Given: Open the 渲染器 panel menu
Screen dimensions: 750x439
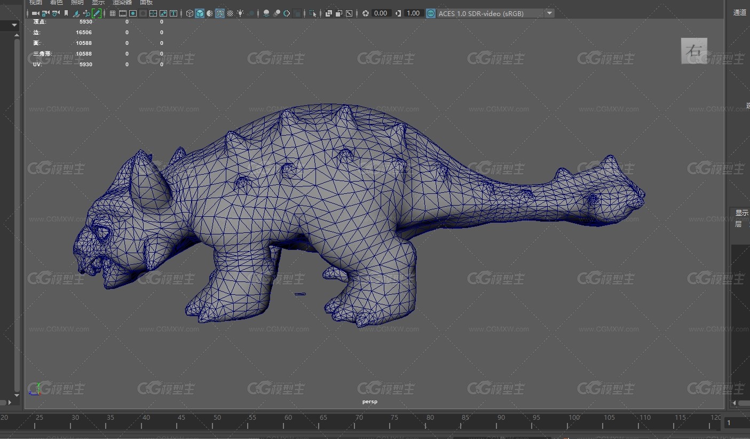Looking at the screenshot, I should coord(122,3).
